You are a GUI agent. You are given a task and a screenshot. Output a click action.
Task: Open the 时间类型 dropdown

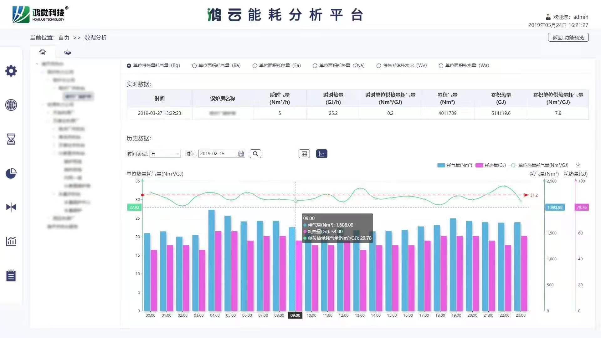[165, 154]
